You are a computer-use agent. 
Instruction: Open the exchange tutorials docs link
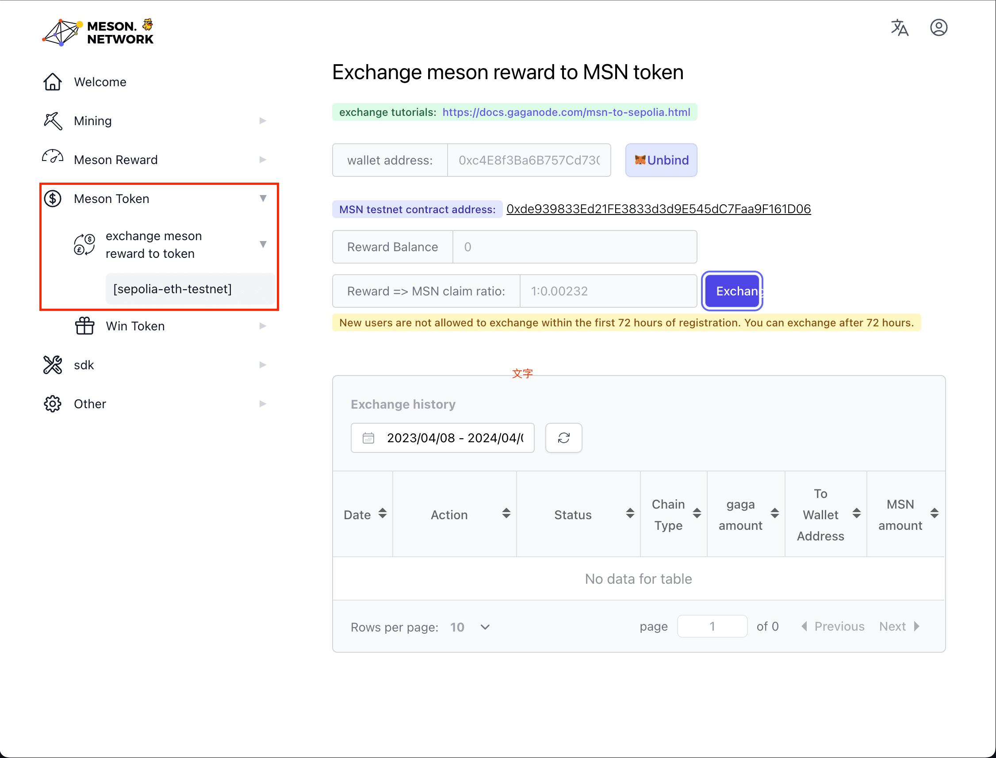[x=566, y=112]
